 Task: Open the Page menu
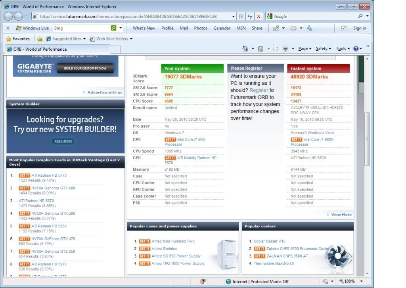[305, 49]
